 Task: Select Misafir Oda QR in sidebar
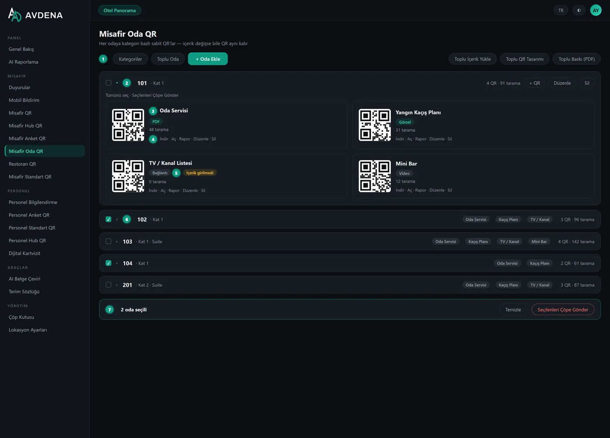click(x=44, y=151)
